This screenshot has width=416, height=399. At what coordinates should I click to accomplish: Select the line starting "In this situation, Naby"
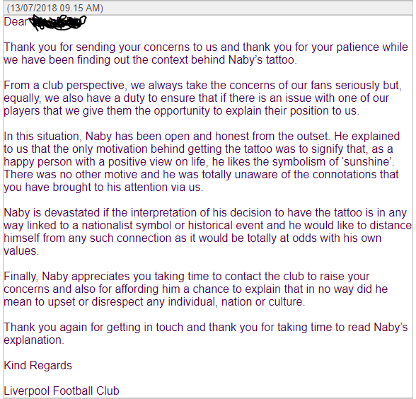point(202,137)
